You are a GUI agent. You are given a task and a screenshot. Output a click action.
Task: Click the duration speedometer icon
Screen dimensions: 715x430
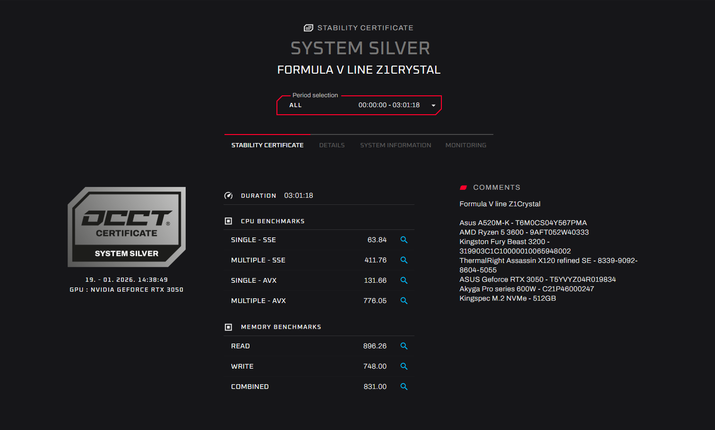point(228,195)
